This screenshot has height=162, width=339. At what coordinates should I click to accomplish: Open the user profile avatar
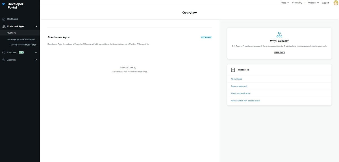[x=336, y=3]
